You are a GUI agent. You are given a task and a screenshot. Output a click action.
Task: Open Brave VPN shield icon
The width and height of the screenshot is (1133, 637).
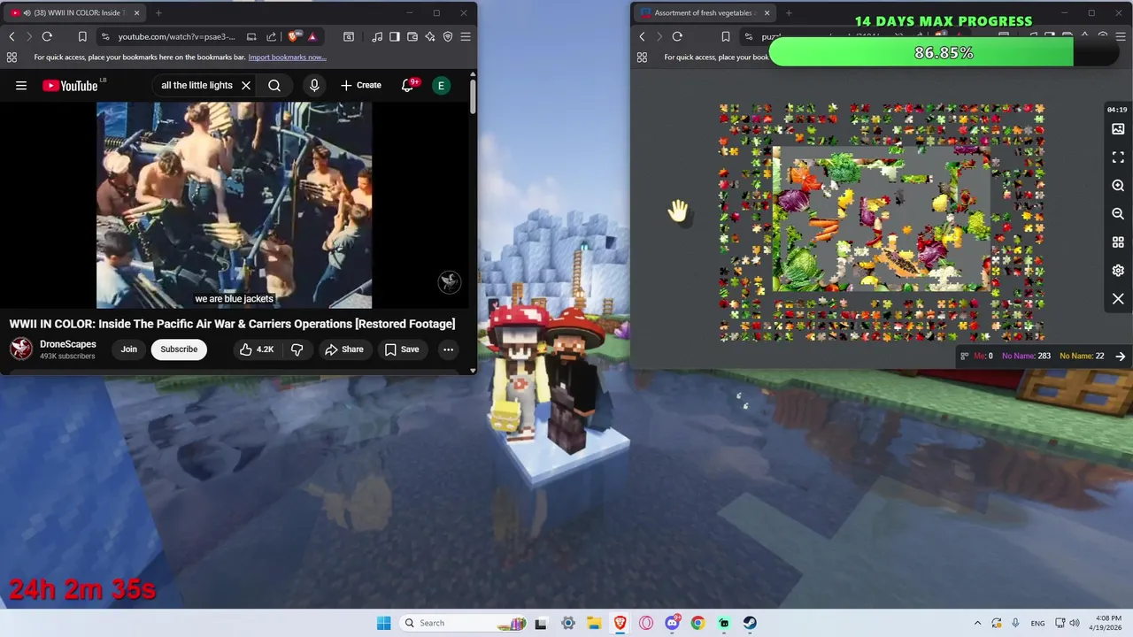pos(448,36)
